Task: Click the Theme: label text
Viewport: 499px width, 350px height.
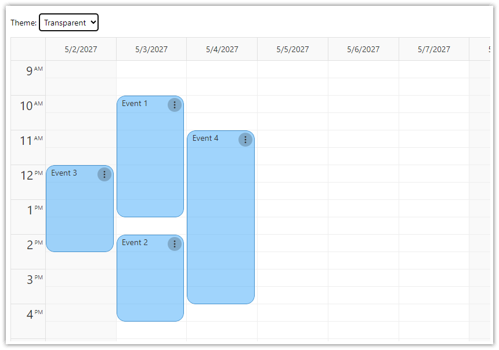Action: 23,23
